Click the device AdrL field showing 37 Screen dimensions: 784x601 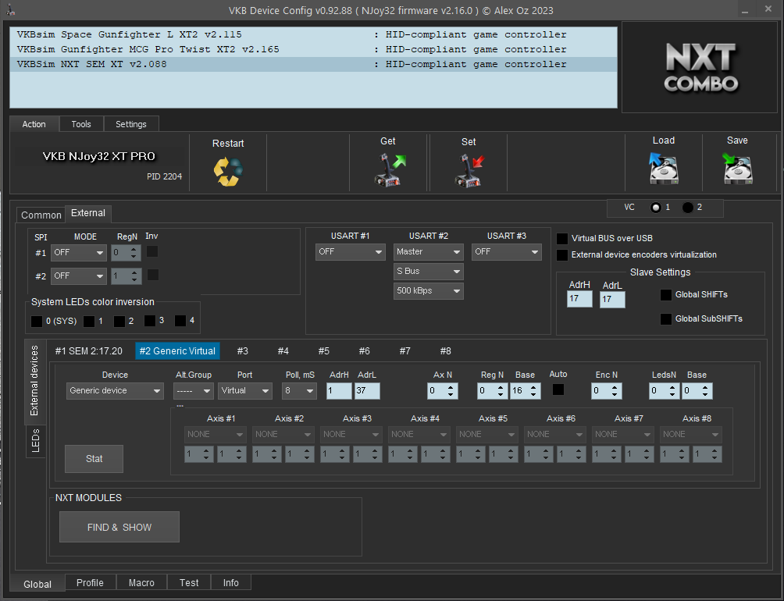click(367, 391)
